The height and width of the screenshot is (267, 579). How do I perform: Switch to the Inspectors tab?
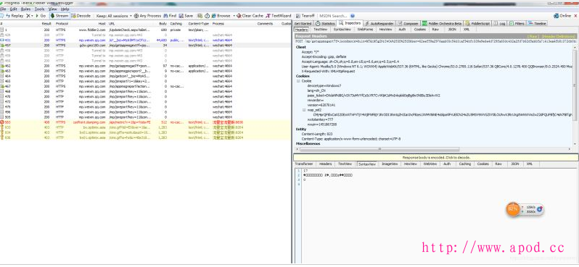pyautogui.click(x=350, y=23)
